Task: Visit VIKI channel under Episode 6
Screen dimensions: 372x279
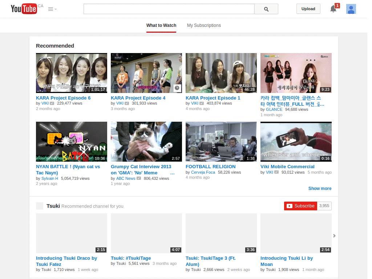Action: (45, 104)
